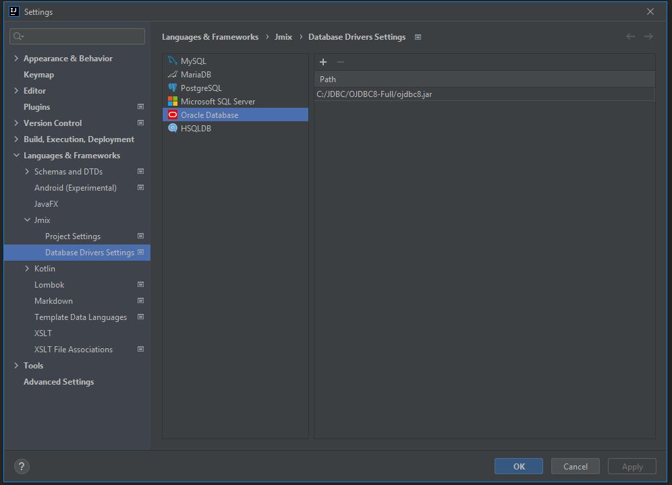The image size is (672, 485).
Task: Select HSQLDB in the drivers list
Action: coord(235,128)
